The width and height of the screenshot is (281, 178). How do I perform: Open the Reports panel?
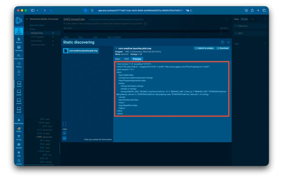click(x=19, y=40)
